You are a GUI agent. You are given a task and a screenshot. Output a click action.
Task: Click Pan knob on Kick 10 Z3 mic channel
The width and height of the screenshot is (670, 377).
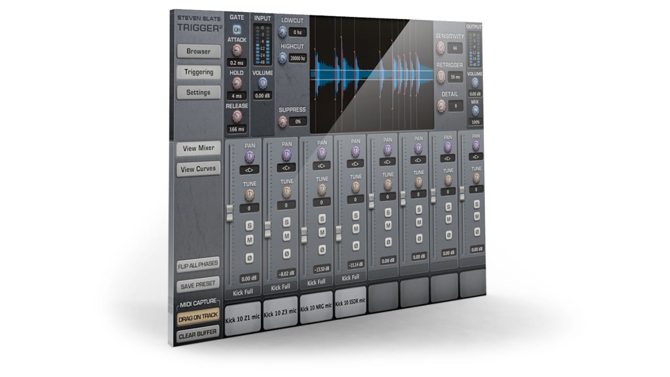tap(287, 154)
